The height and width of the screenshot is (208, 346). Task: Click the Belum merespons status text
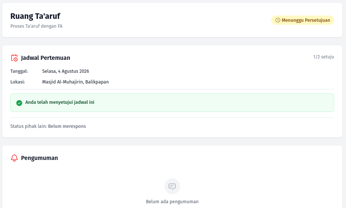pyautogui.click(x=67, y=126)
